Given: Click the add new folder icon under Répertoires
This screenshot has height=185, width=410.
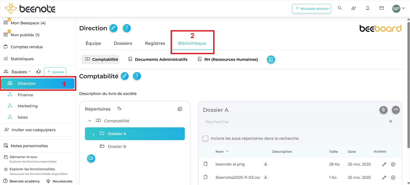Looking at the screenshot, I should [x=91, y=158].
